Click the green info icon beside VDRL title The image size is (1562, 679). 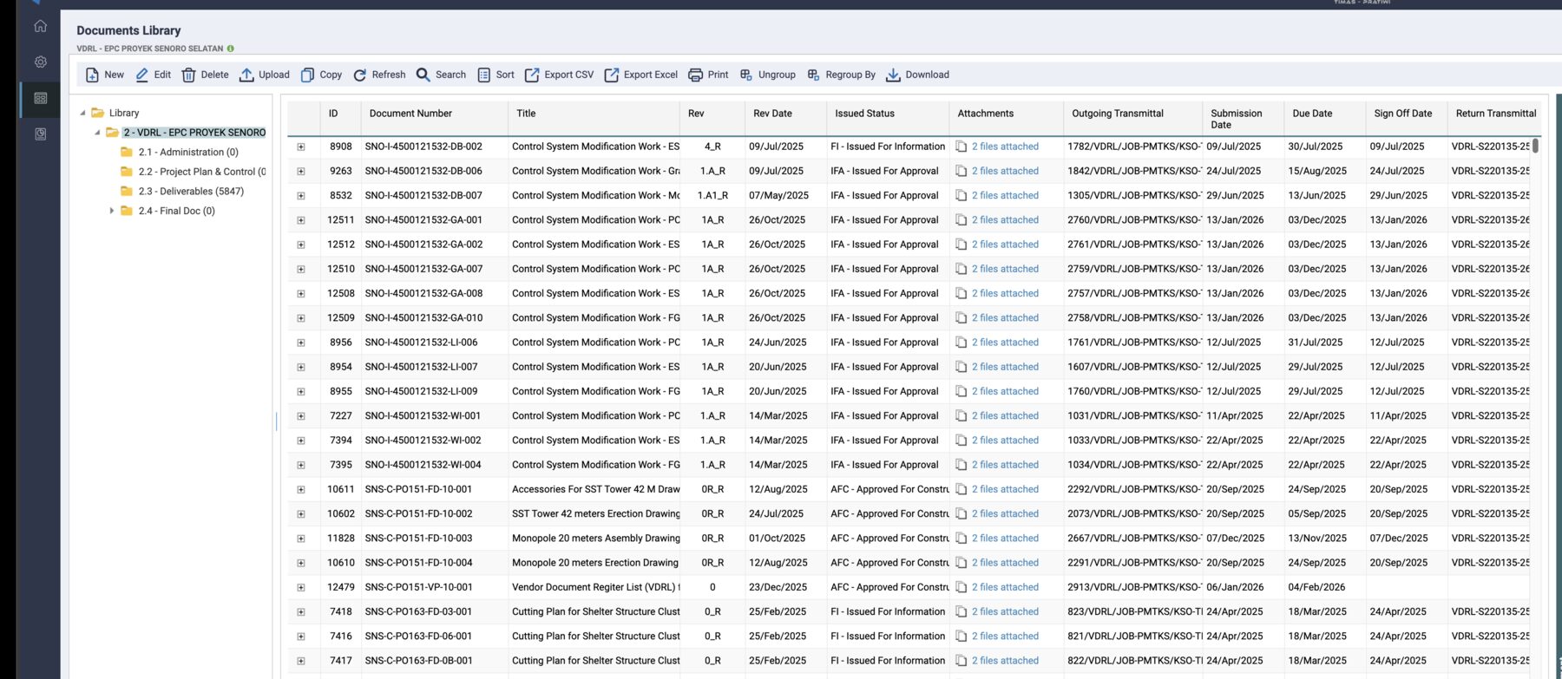[x=230, y=49]
